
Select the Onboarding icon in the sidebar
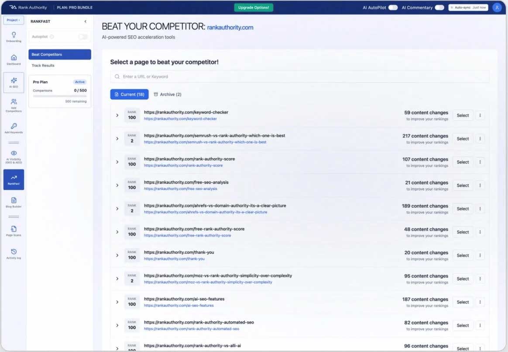click(x=14, y=36)
